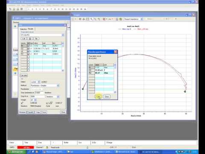Open the Weight dropdown
Viewport: 205px width, 154px height.
[35, 100]
